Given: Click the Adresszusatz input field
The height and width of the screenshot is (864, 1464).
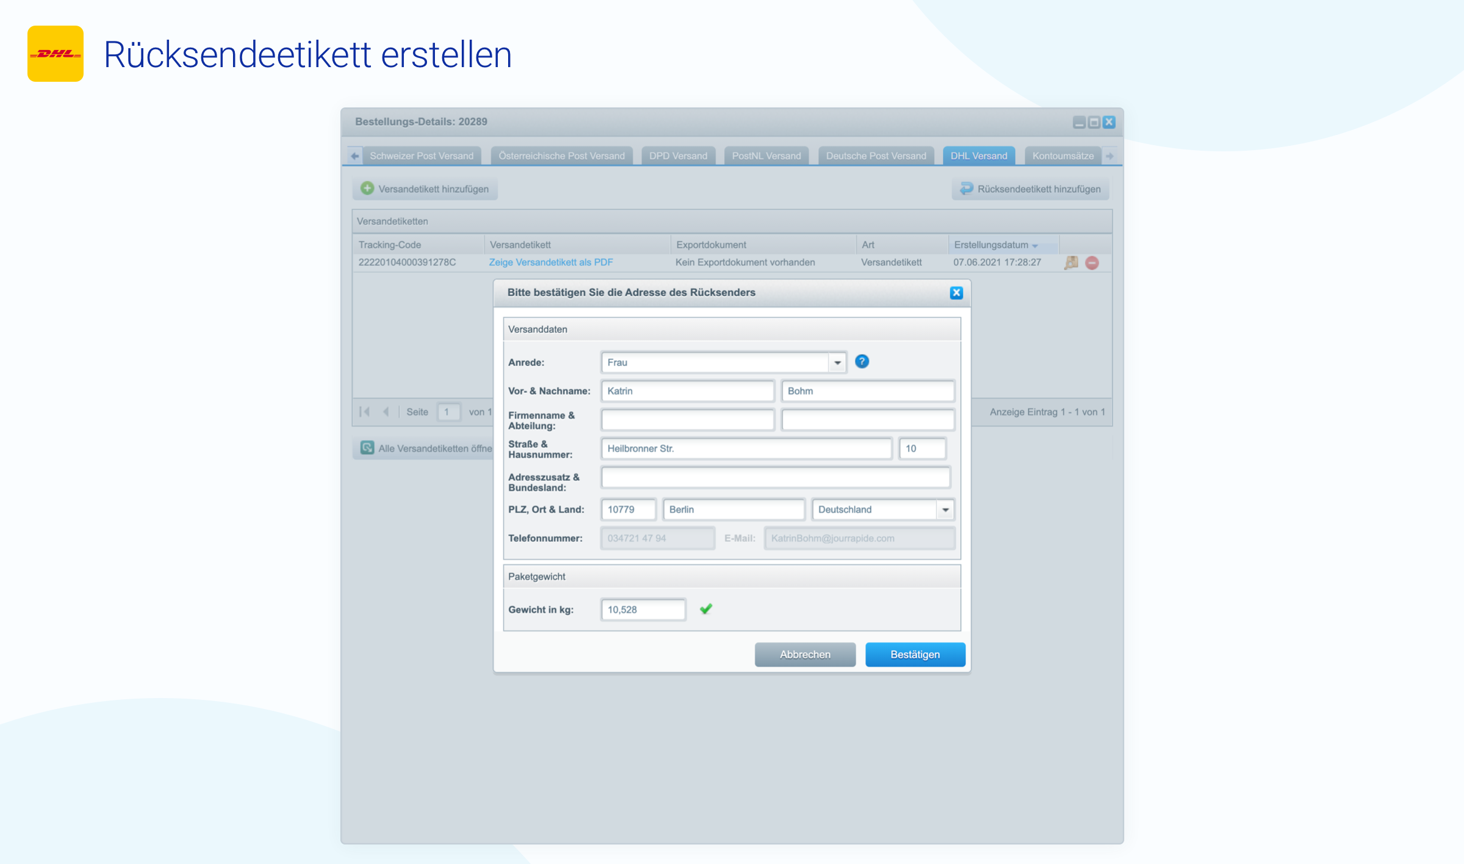Looking at the screenshot, I should (775, 477).
